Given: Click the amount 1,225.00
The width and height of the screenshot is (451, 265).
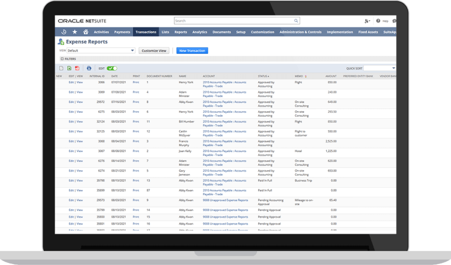Looking at the screenshot, I should (x=331, y=151).
